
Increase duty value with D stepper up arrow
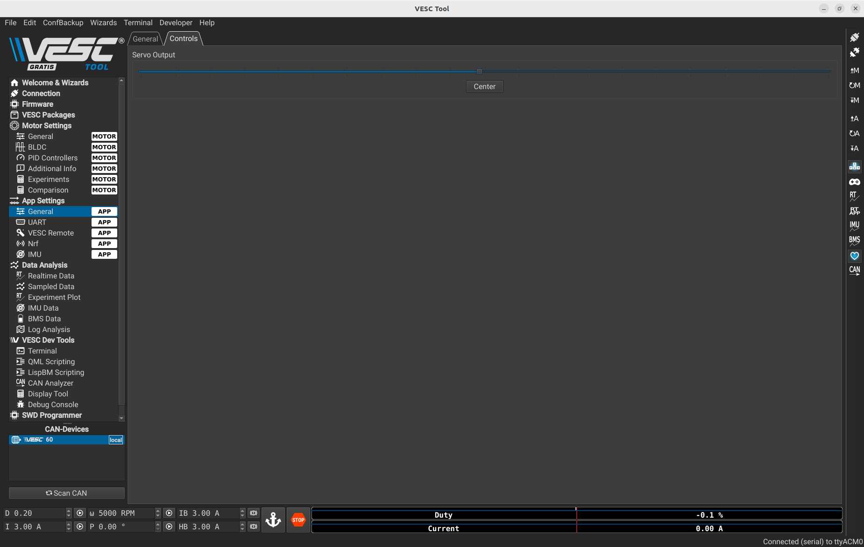coord(69,511)
